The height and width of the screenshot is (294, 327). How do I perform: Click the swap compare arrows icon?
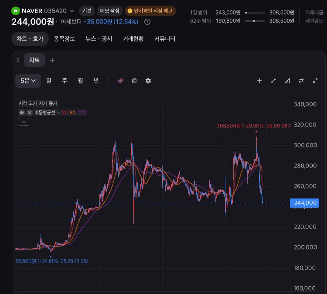301,81
